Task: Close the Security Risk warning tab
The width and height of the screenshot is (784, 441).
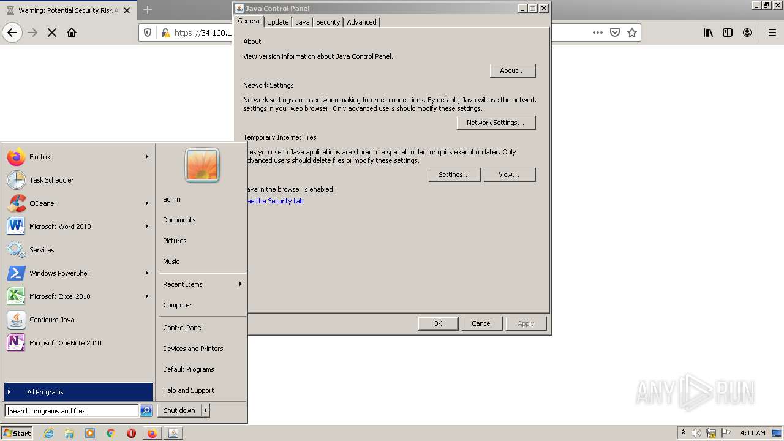Action: (127, 10)
